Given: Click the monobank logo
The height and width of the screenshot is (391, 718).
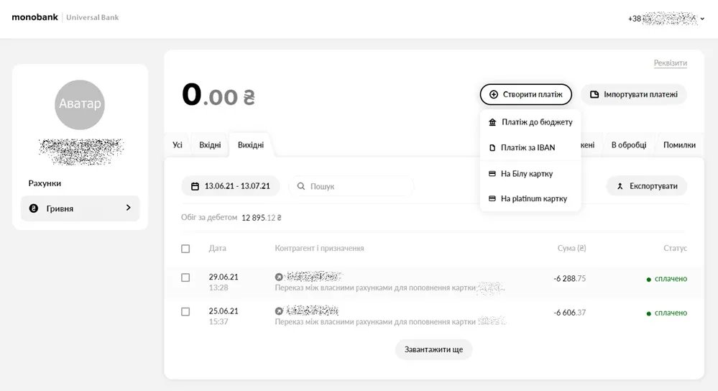Looking at the screenshot, I should pos(34,17).
